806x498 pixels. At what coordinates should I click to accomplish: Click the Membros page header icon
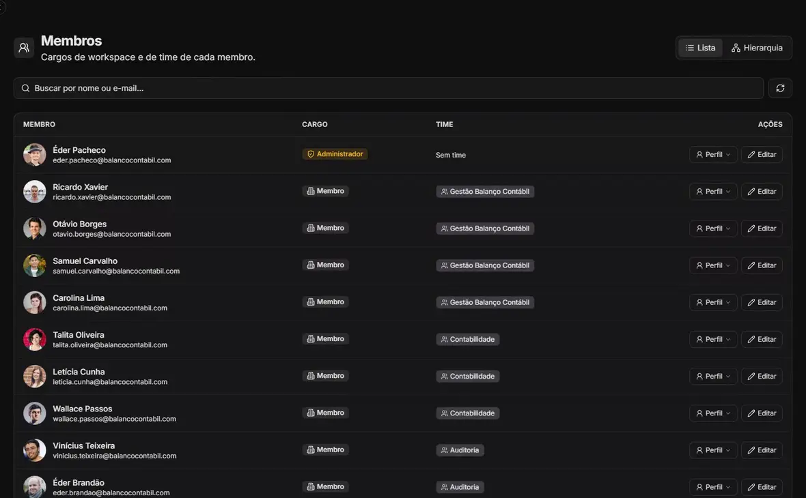point(24,48)
